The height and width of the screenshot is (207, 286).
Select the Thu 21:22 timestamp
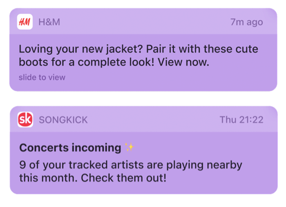tap(241, 120)
